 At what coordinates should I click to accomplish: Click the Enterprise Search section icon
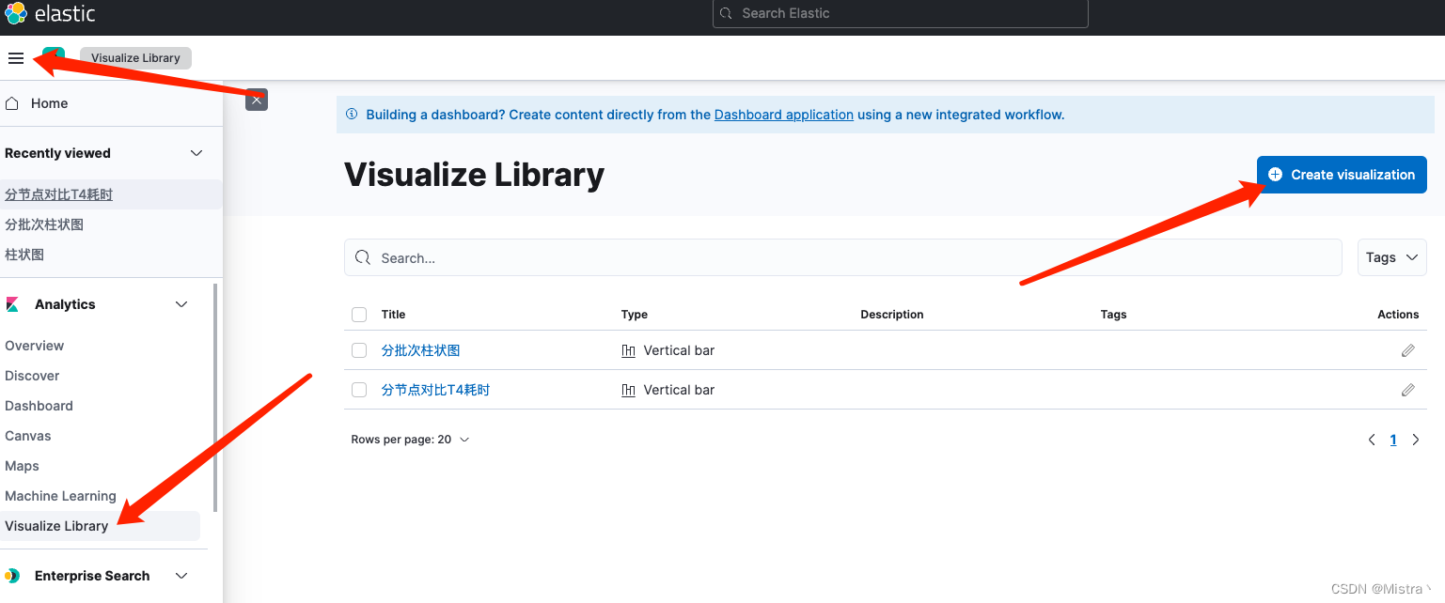[12, 576]
